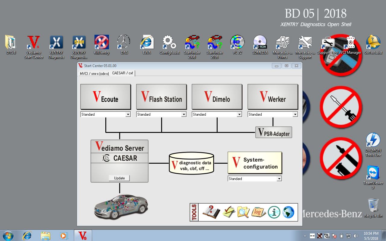The width and height of the screenshot is (386, 241).
Task: Select the Vediamo Start Center desktop icon
Action: [x=34, y=47]
